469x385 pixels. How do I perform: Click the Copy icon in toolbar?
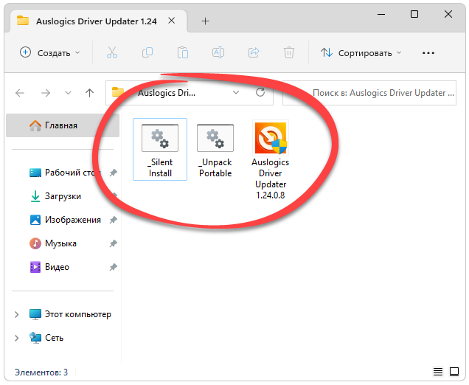[x=147, y=52]
